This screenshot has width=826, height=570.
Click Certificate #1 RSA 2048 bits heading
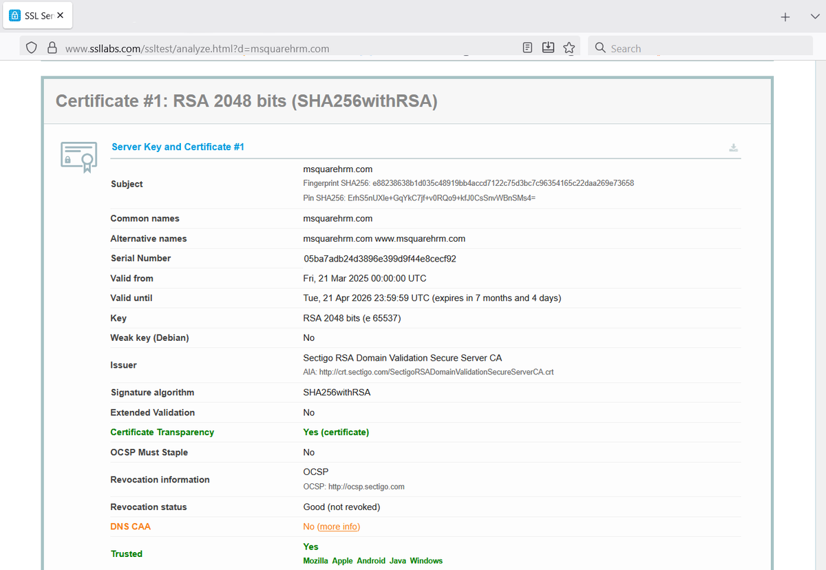tap(246, 101)
